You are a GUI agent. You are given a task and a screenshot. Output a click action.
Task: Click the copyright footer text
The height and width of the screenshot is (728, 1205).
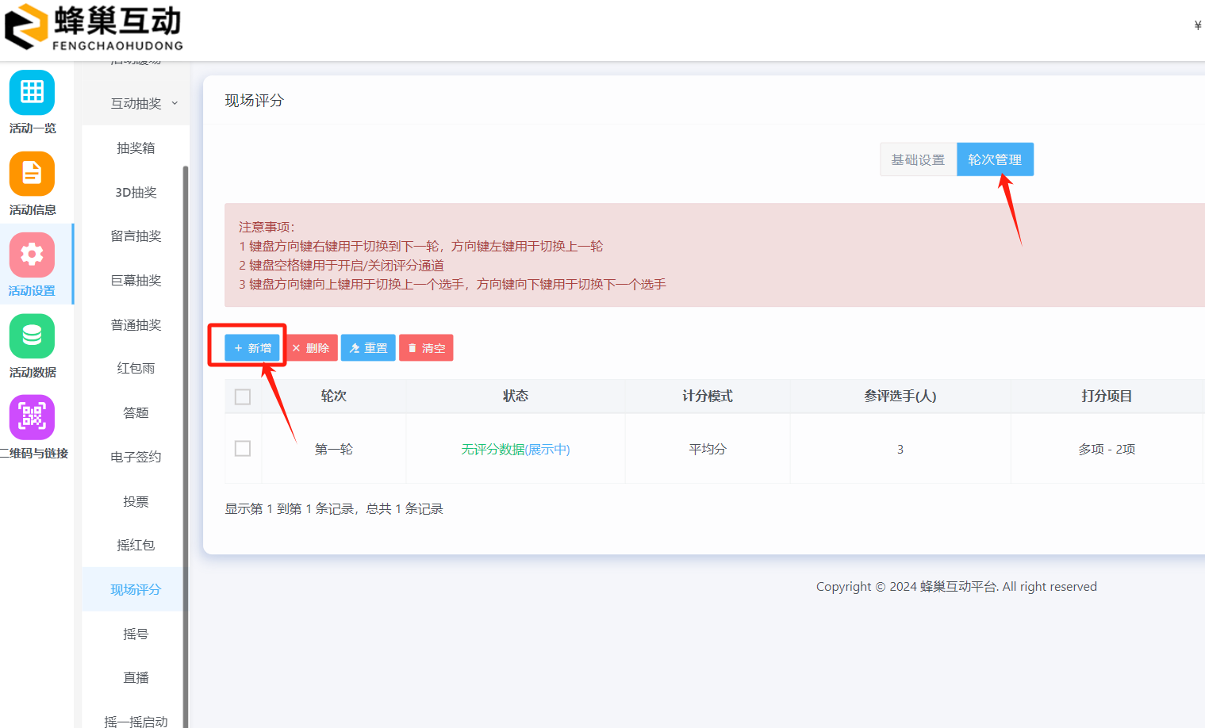tap(957, 587)
